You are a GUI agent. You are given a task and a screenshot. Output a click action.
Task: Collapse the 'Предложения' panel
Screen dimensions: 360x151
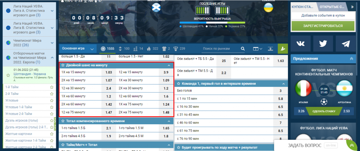(351, 59)
